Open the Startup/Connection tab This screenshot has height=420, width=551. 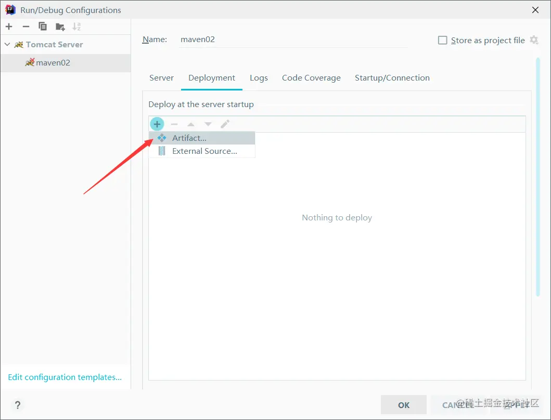tap(392, 78)
